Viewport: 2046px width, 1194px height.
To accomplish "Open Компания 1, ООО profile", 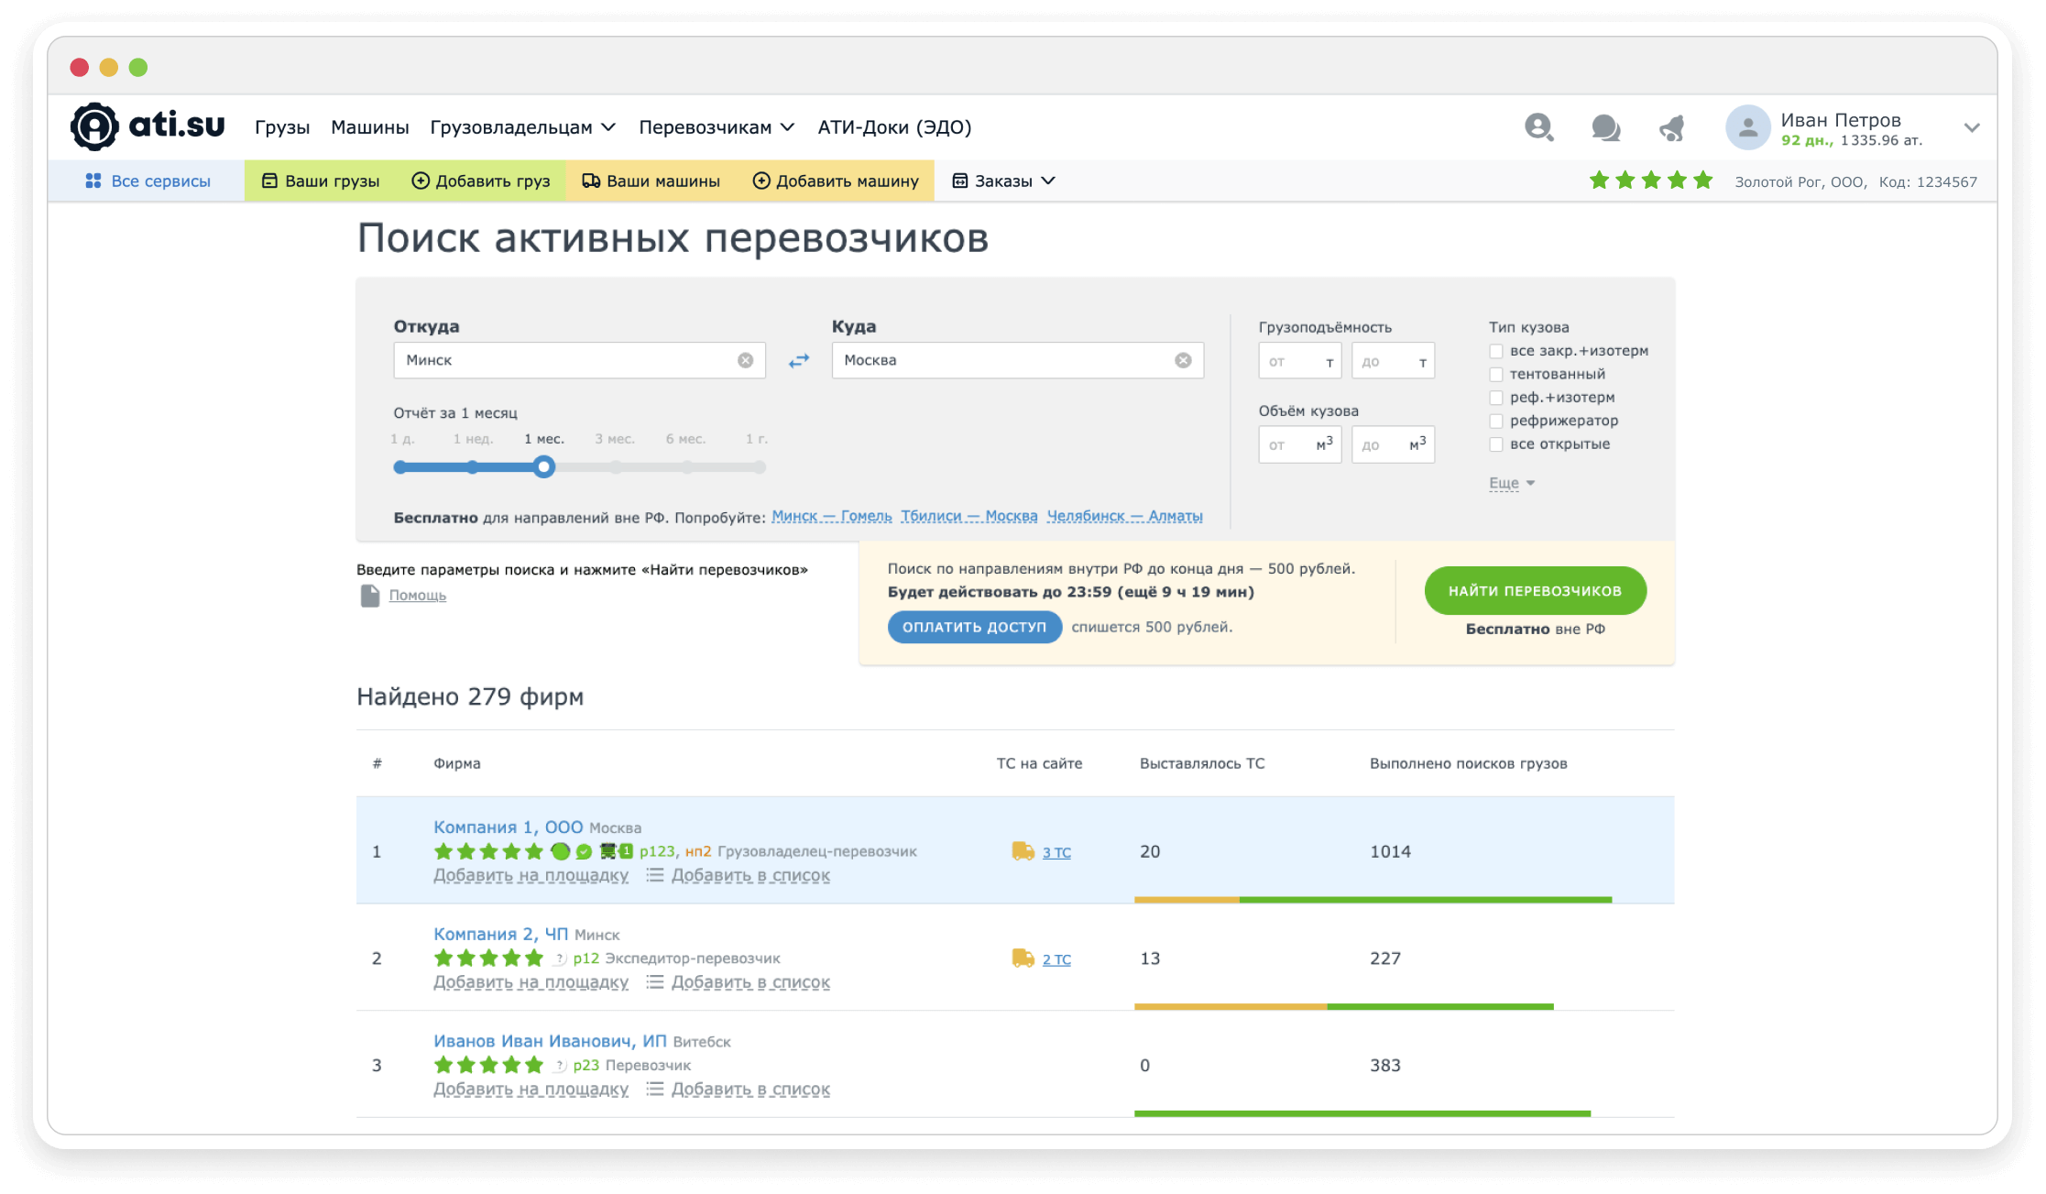I will [509, 827].
